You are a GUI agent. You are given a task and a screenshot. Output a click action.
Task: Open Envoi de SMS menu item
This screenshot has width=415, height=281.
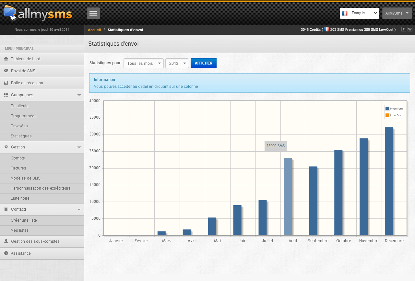(x=42, y=71)
